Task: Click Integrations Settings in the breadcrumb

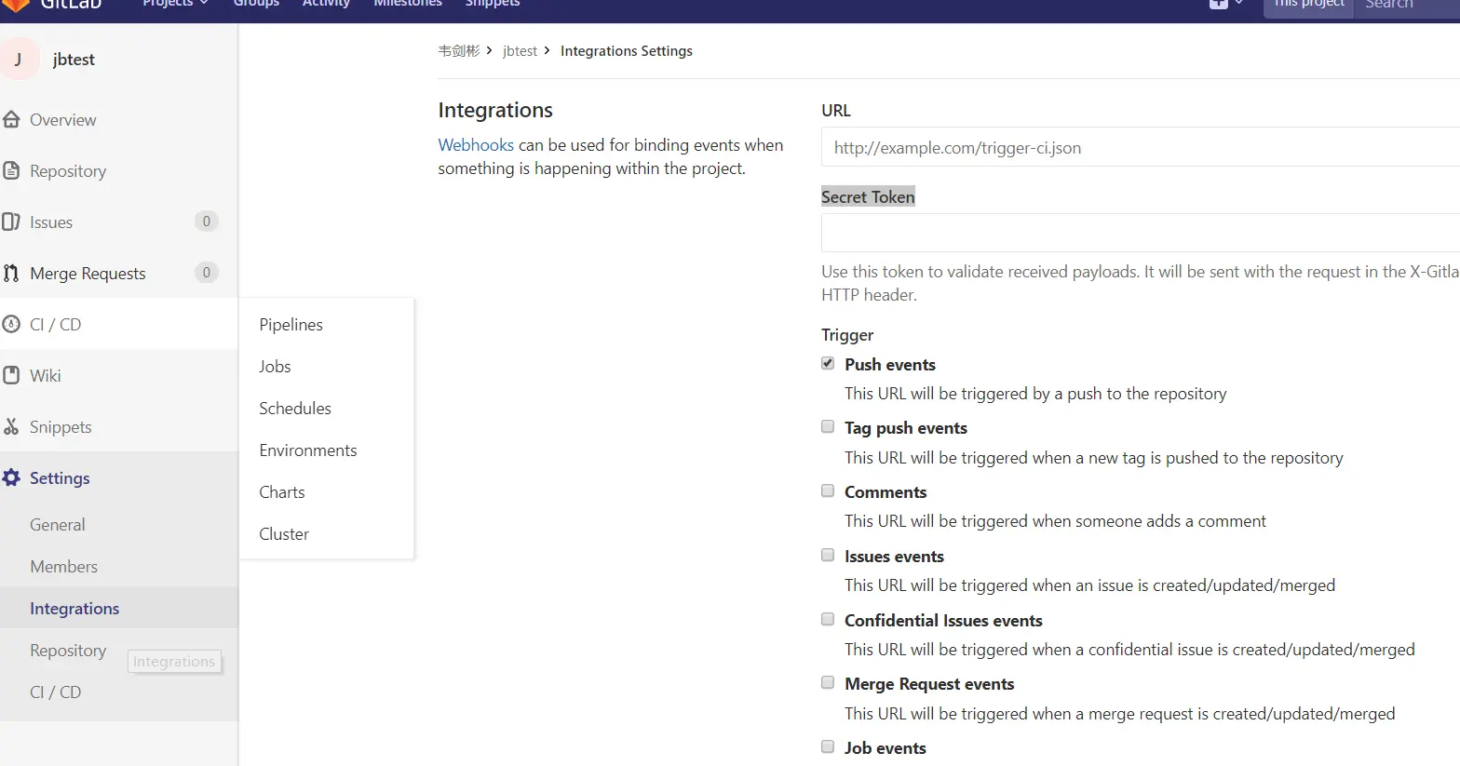Action: pos(627,51)
